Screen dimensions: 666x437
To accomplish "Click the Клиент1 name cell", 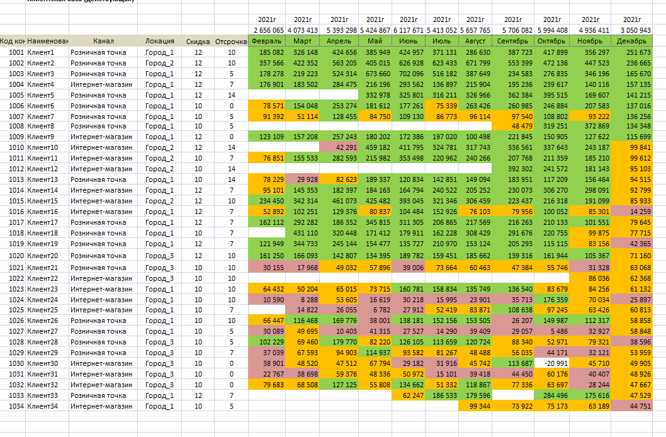I will pos(47,52).
